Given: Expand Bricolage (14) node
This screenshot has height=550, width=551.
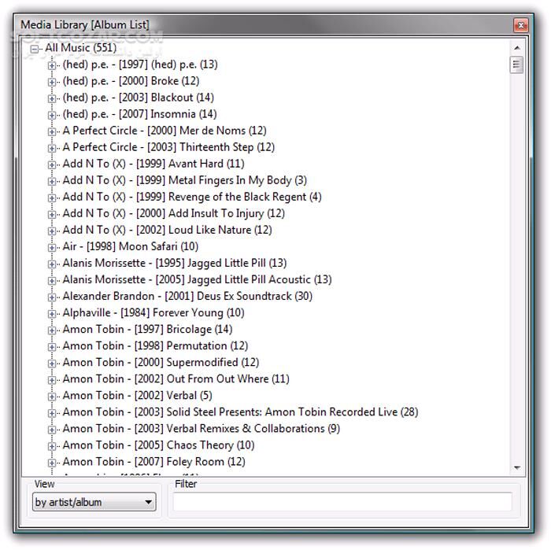Looking at the screenshot, I should pos(52,330).
